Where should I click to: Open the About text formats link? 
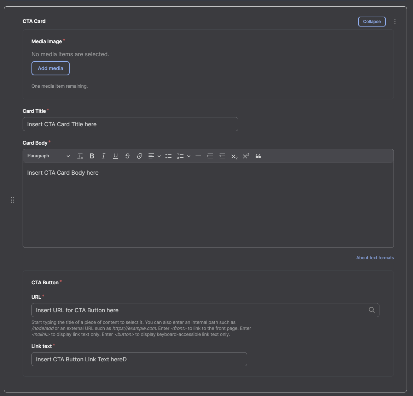click(375, 257)
